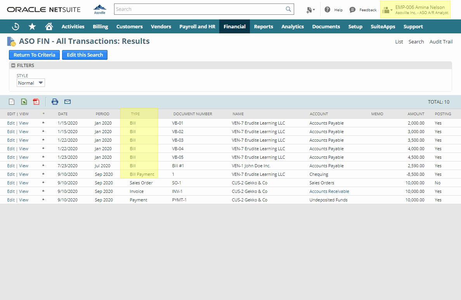
Task: Go to Home via house icon
Action: click(49, 26)
